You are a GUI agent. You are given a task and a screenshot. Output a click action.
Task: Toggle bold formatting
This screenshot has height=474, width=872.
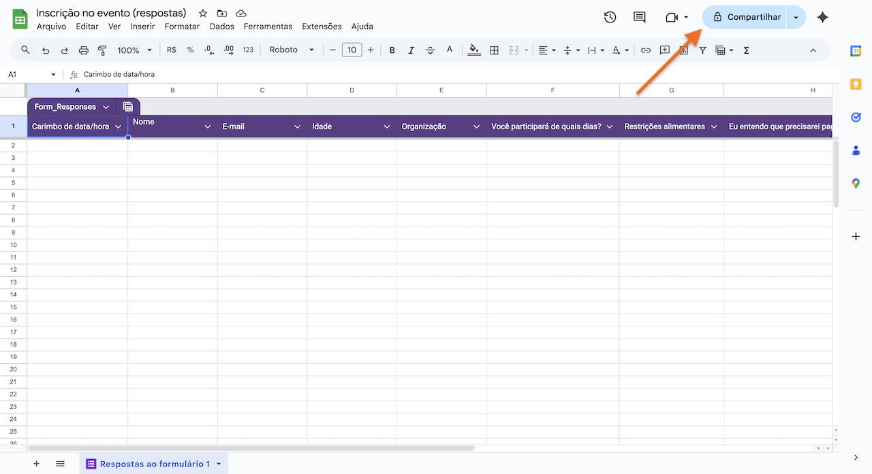392,50
